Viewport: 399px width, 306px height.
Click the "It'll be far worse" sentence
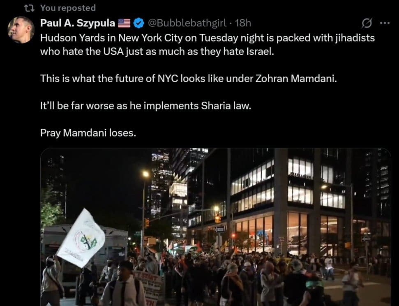pyautogui.click(x=146, y=105)
